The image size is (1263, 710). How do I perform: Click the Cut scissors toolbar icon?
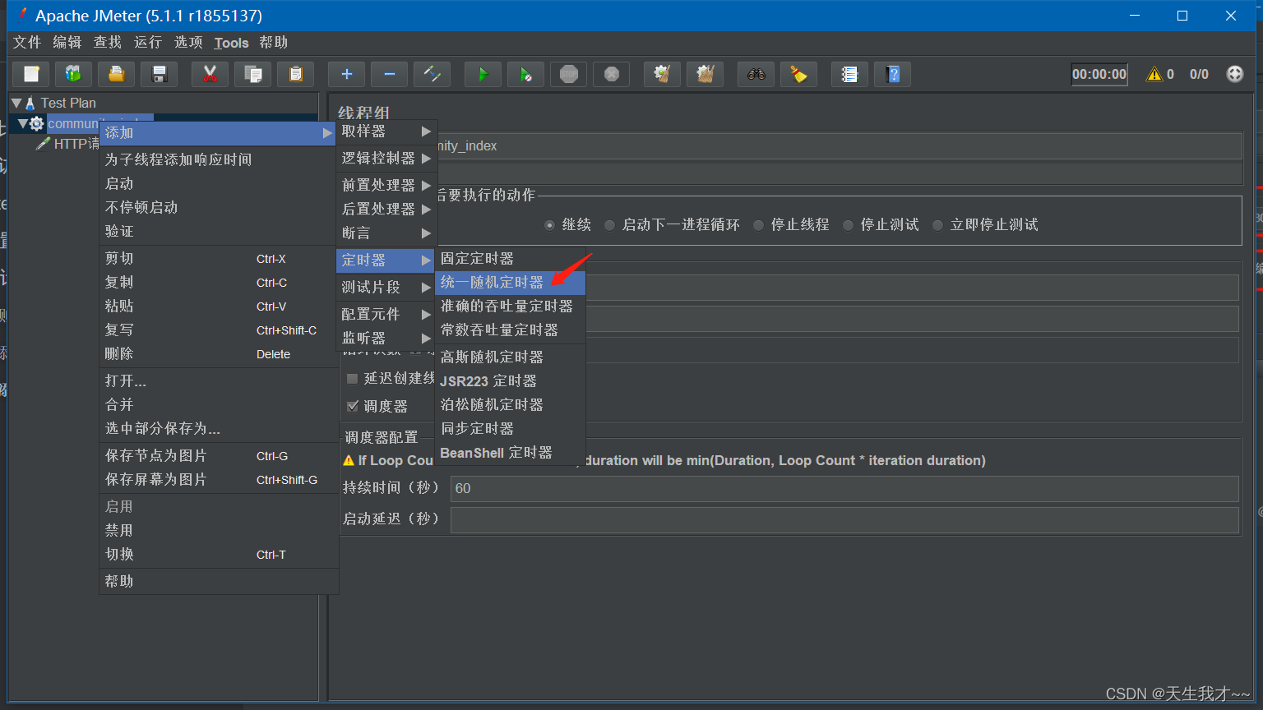210,75
